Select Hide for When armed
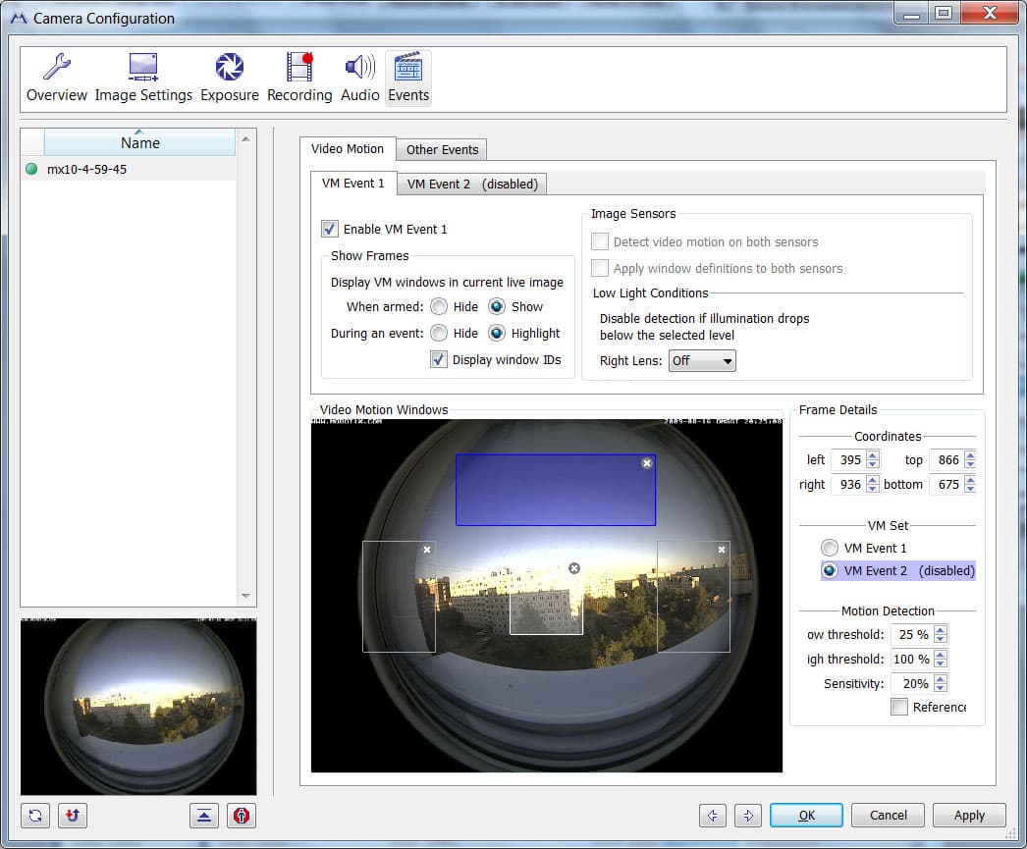The image size is (1027, 849). coord(439,306)
